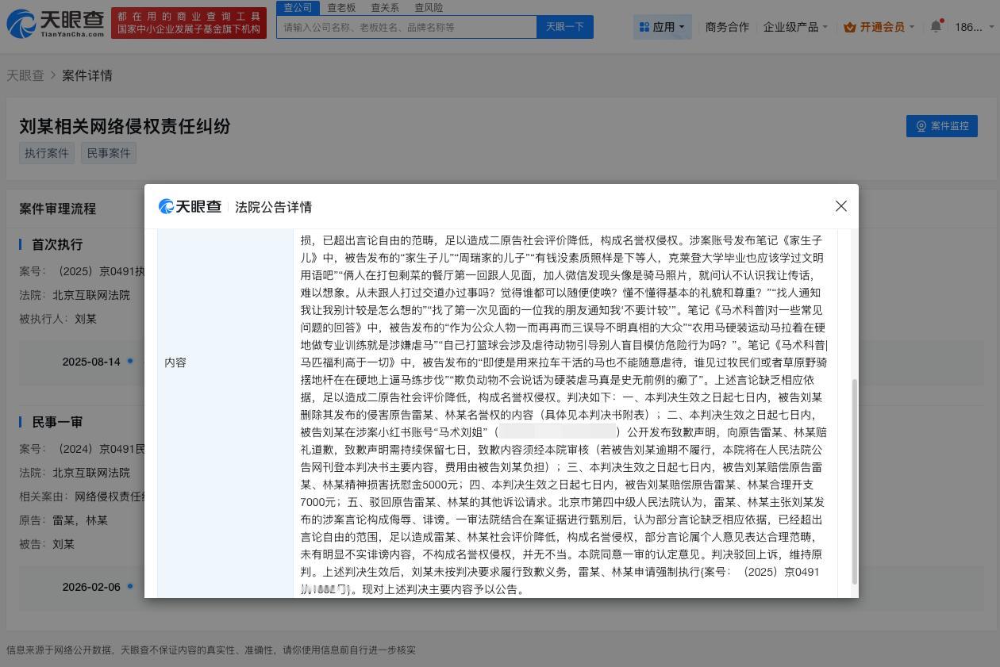Click the blue dot beside date 2026-02-06
Viewport: 1000px width, 667px height.
(x=129, y=587)
